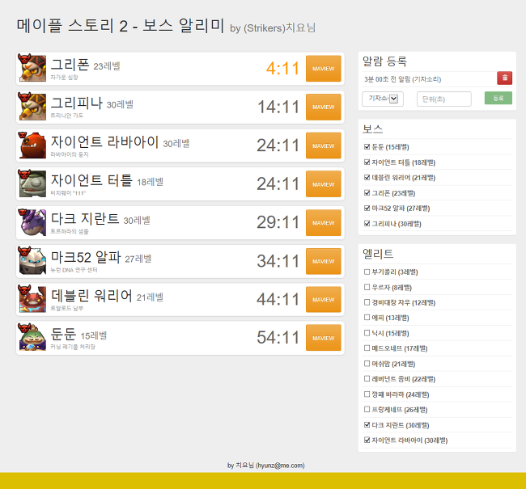Image resolution: width=526 pixels, height=489 pixels.
Task: Check the 부기콜리 (3레벨) elite checkbox
Action: point(367,272)
